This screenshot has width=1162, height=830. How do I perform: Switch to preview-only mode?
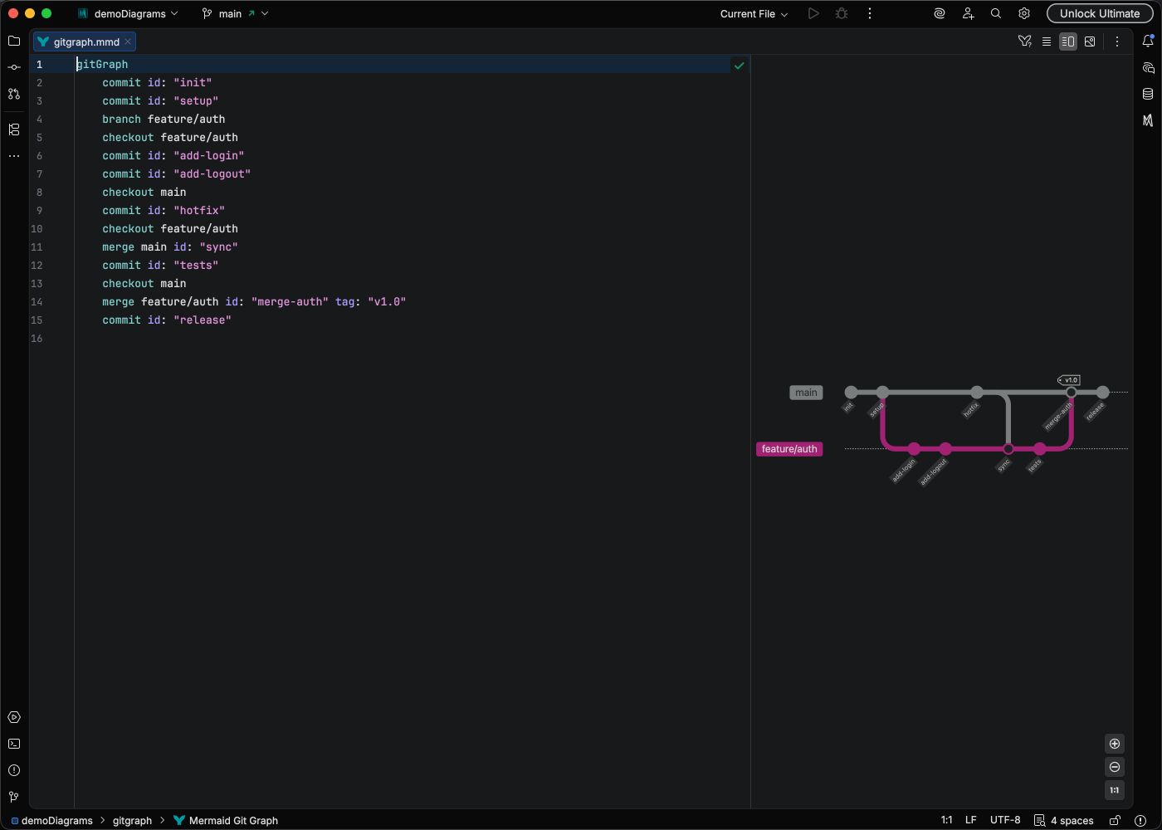1090,41
